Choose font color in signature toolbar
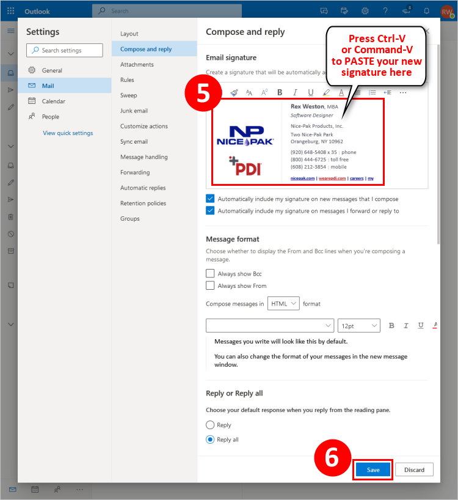 341,92
